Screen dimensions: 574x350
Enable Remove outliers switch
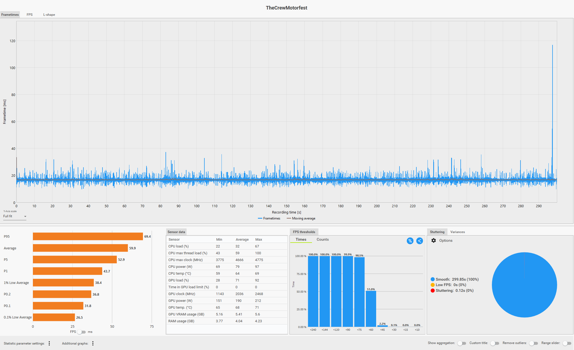coord(533,343)
